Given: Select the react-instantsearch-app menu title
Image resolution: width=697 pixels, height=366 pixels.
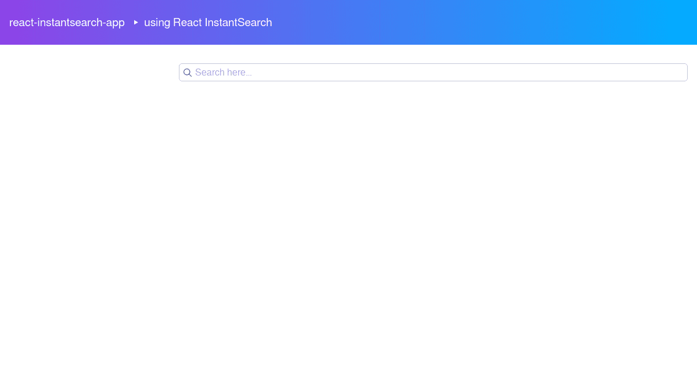Looking at the screenshot, I should pos(67,23).
